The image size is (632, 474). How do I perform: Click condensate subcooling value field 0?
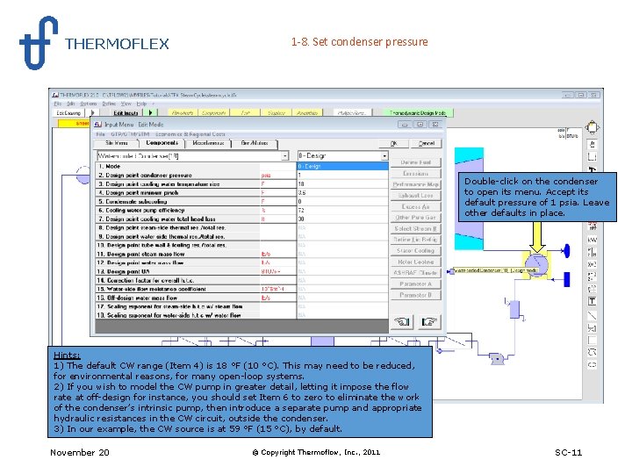coord(342,202)
